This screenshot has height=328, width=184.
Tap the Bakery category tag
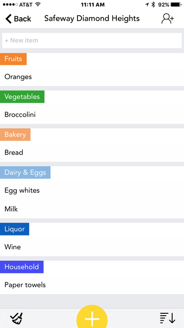pos(15,135)
